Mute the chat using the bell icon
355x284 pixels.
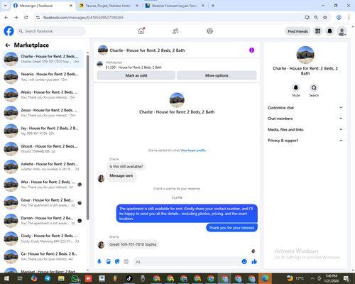tap(296, 87)
